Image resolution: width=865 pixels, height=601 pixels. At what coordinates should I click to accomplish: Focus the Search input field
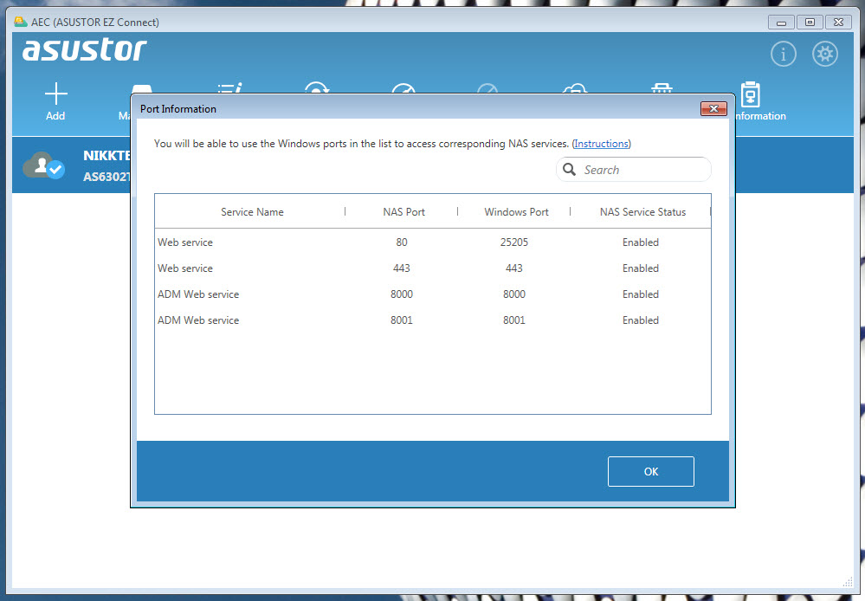pyautogui.click(x=633, y=170)
